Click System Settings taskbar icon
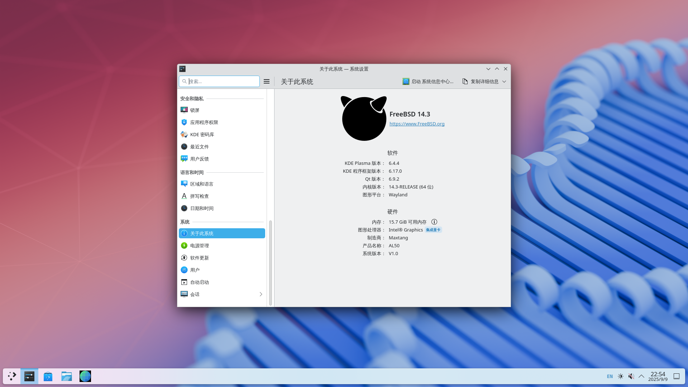688x387 pixels. pos(29,376)
